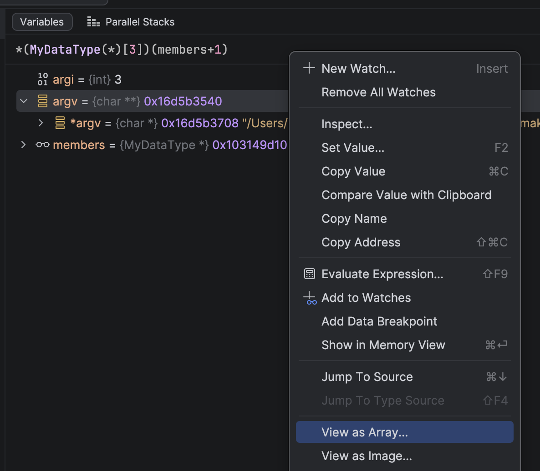
Task: Click the glasses watch icon beside members
Action: tap(43, 145)
